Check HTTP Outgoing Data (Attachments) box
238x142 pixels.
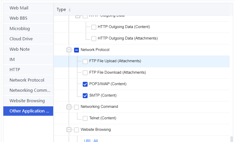point(94,38)
